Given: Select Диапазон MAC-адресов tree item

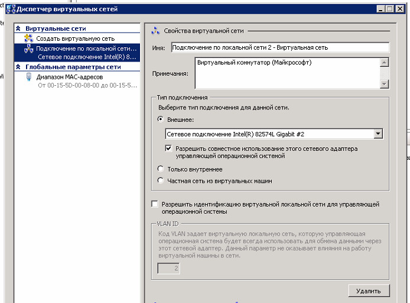Looking at the screenshot, I should coord(69,77).
